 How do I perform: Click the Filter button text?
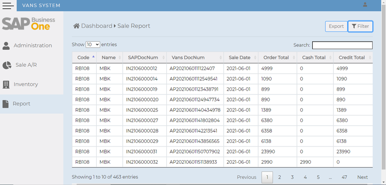coord(363,26)
